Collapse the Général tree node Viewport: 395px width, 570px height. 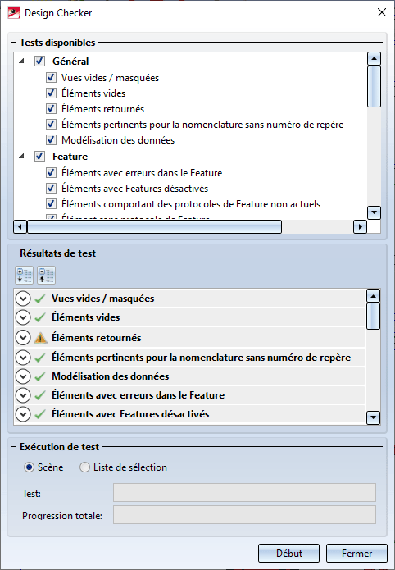tap(22, 61)
